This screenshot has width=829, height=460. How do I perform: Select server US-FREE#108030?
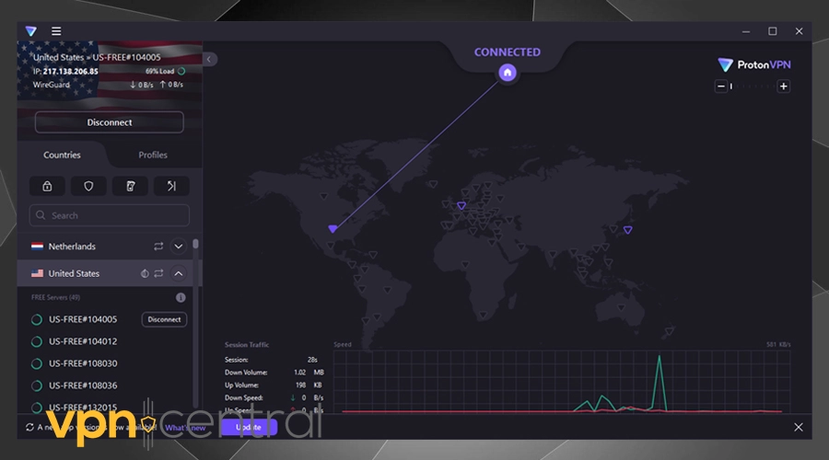pos(83,363)
